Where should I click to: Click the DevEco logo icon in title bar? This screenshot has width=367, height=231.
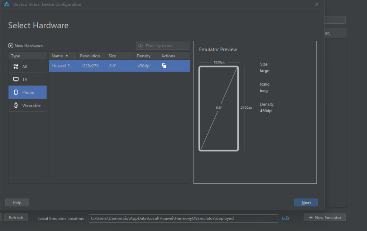(x=7, y=4)
